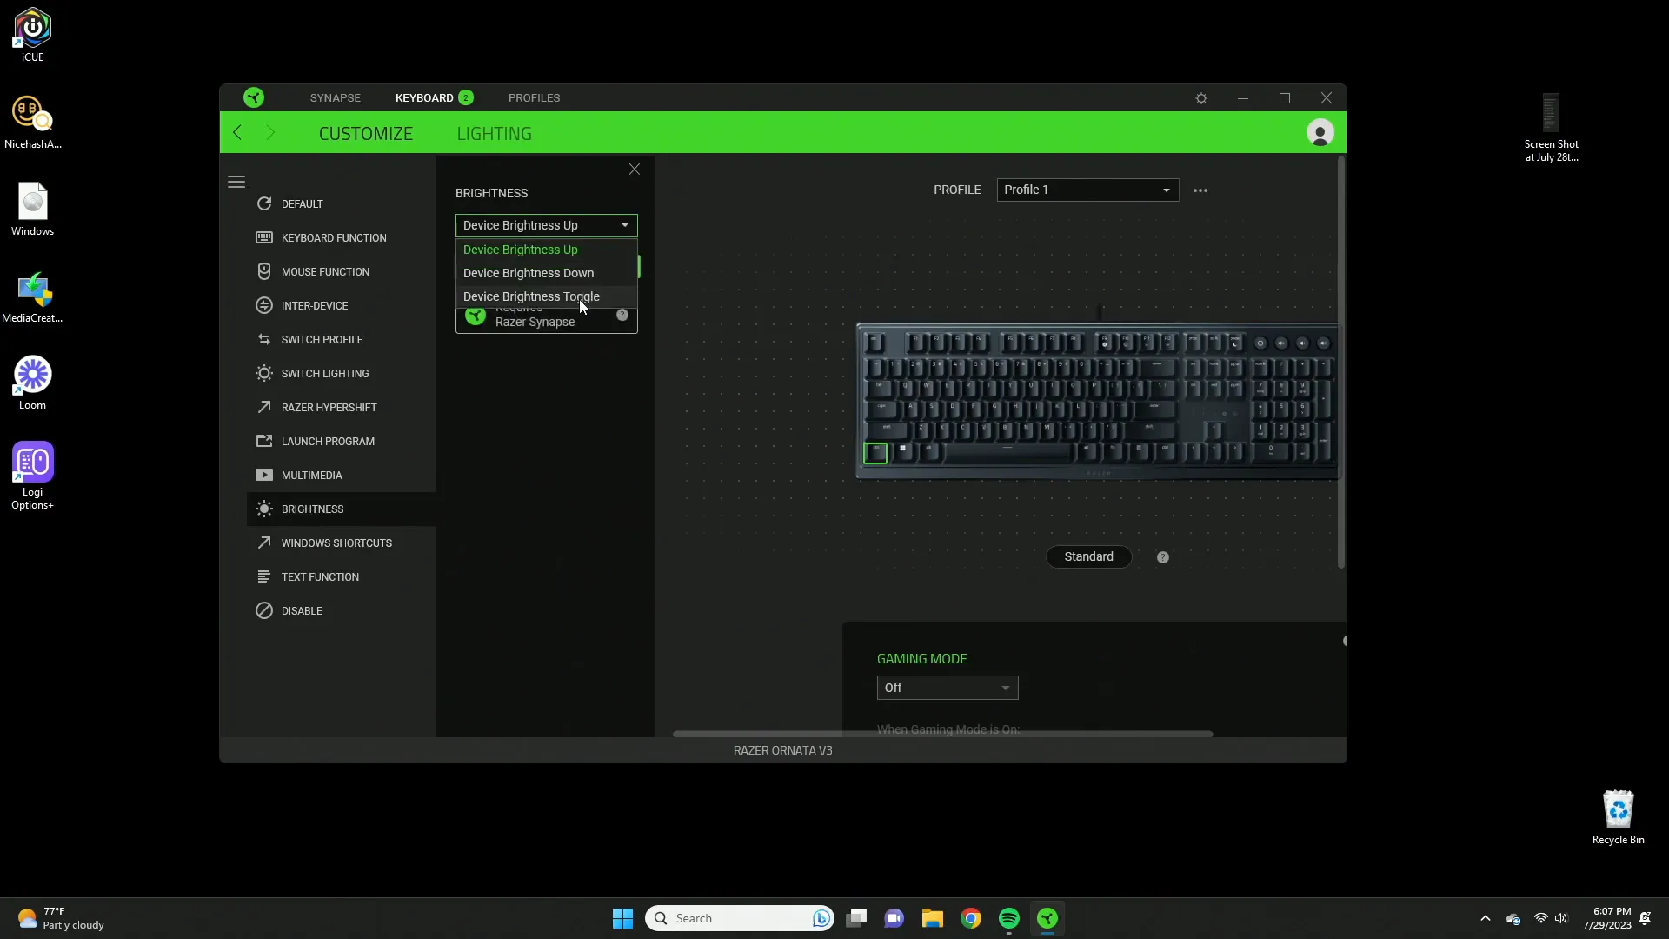Open File Explorer from taskbar
Image resolution: width=1669 pixels, height=939 pixels.
click(932, 918)
